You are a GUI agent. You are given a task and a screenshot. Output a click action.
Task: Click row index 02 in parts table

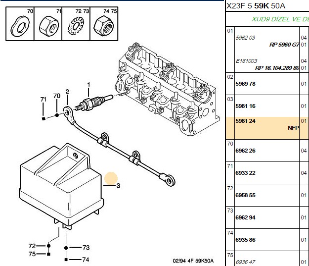coord(230,77)
